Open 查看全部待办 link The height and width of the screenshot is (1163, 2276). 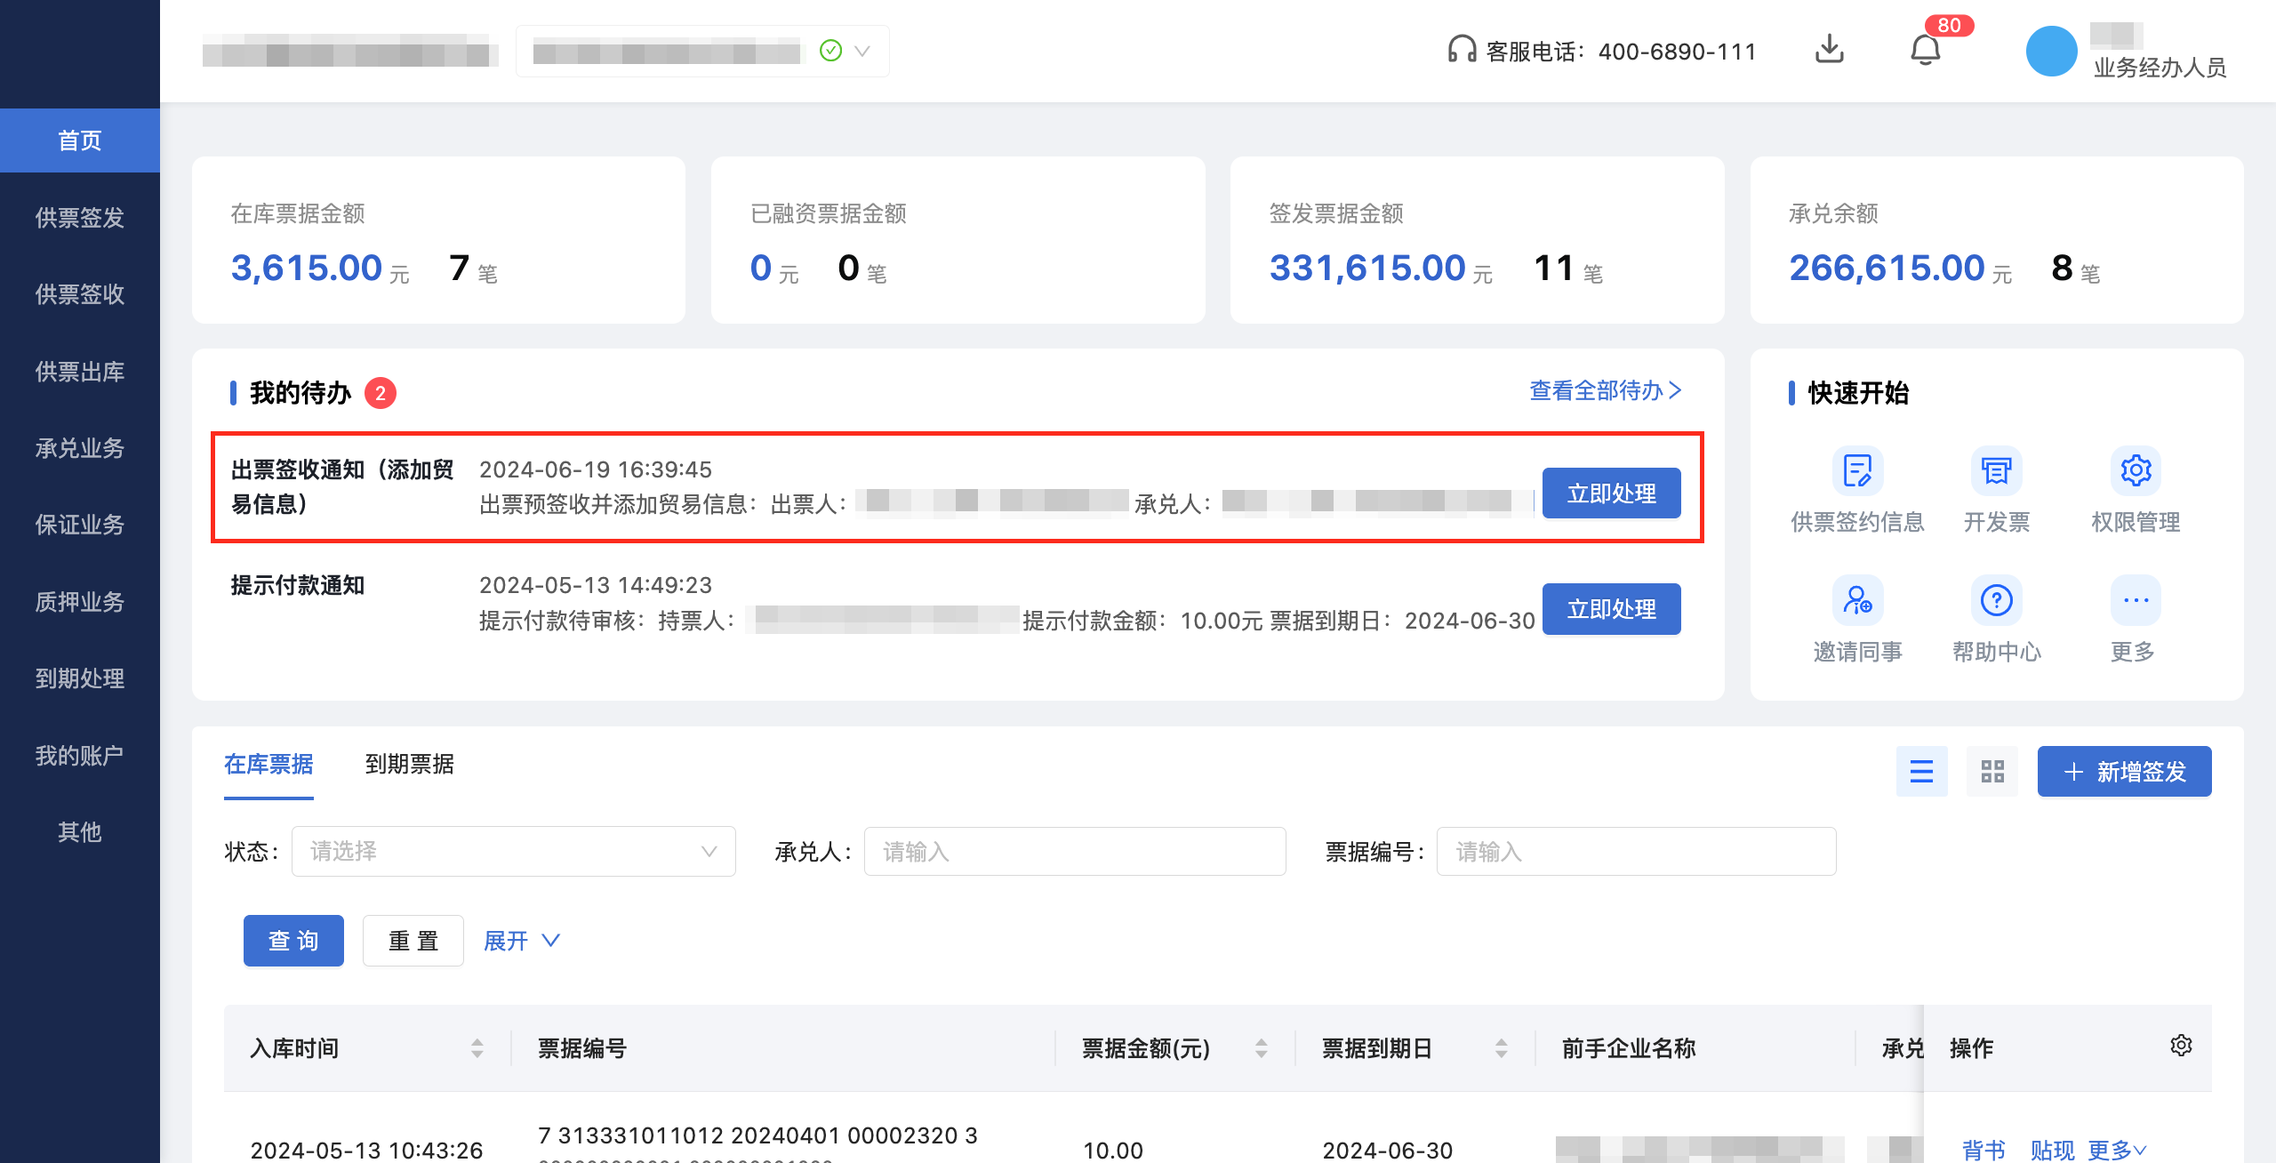1602,390
